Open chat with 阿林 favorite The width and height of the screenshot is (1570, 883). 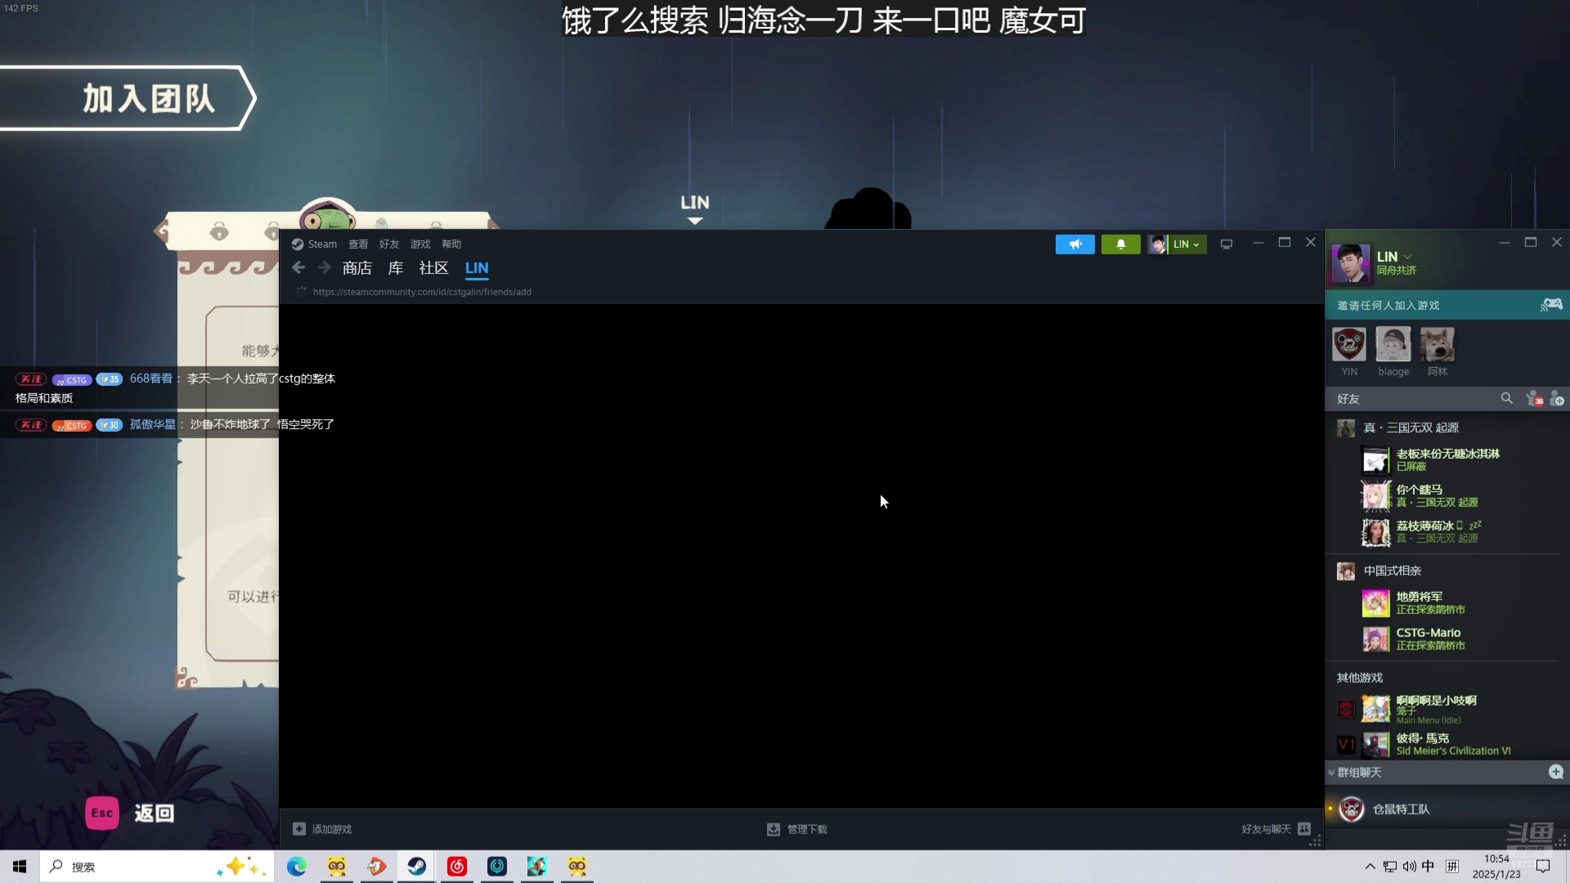tap(1438, 352)
